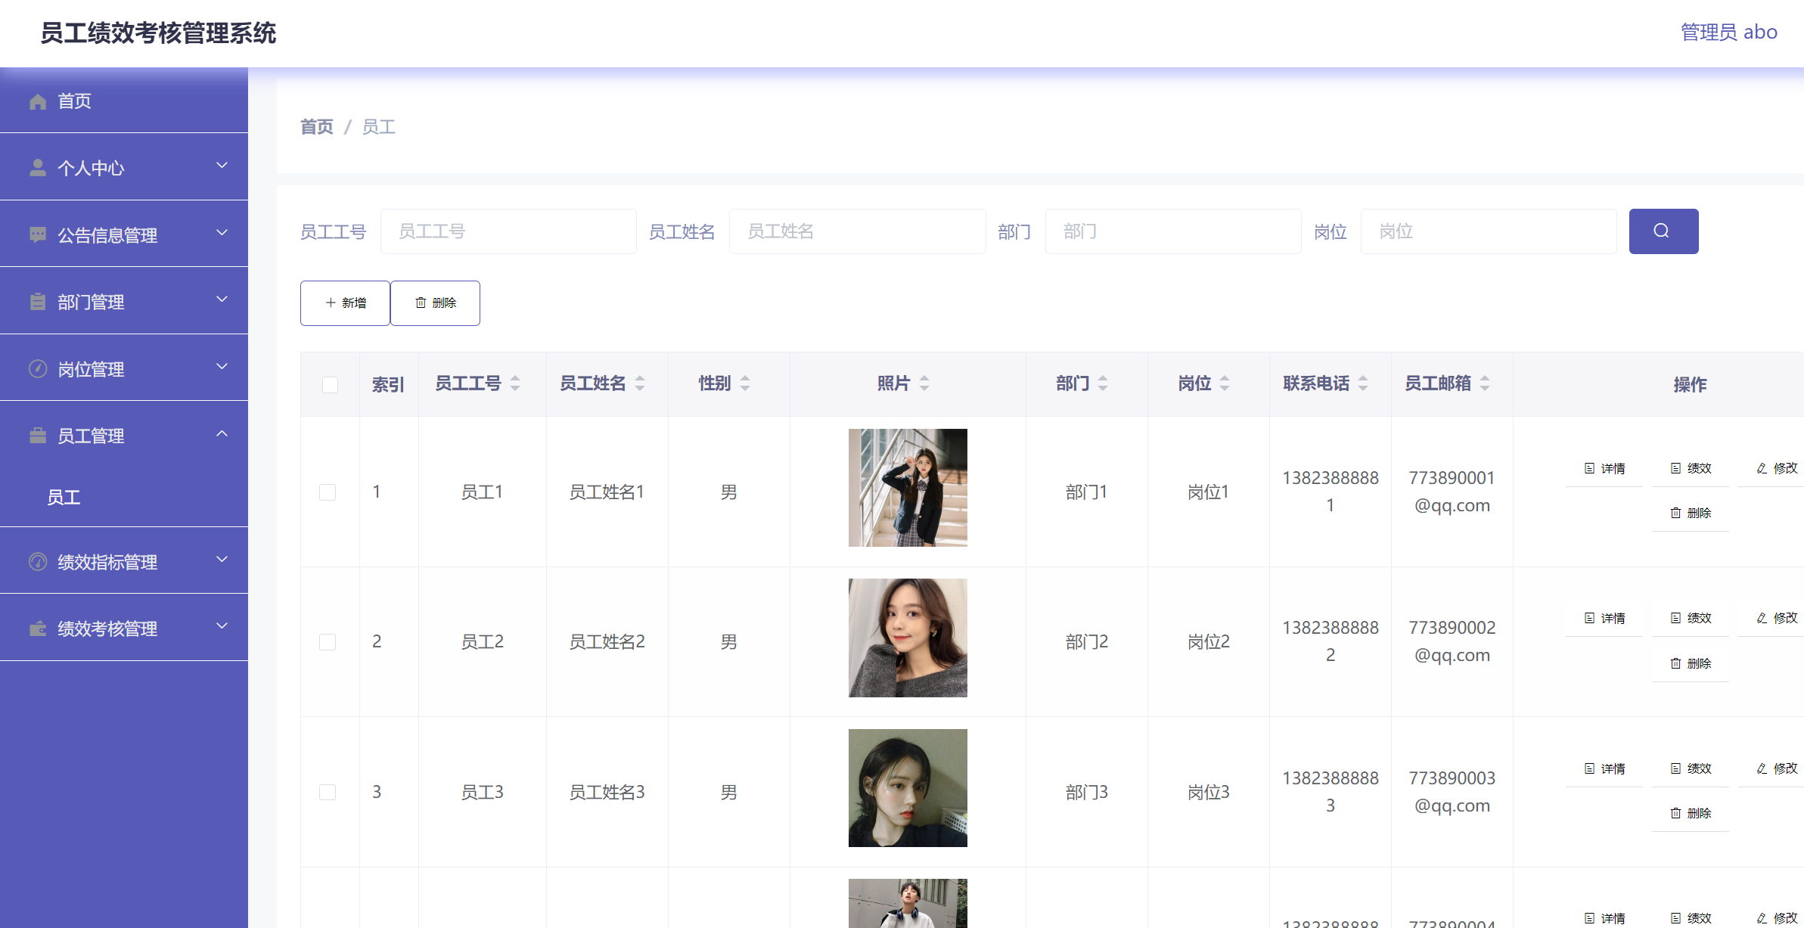1804x928 pixels.
Task: Click 绩效 icon for 员工2 row
Action: 1675,619
